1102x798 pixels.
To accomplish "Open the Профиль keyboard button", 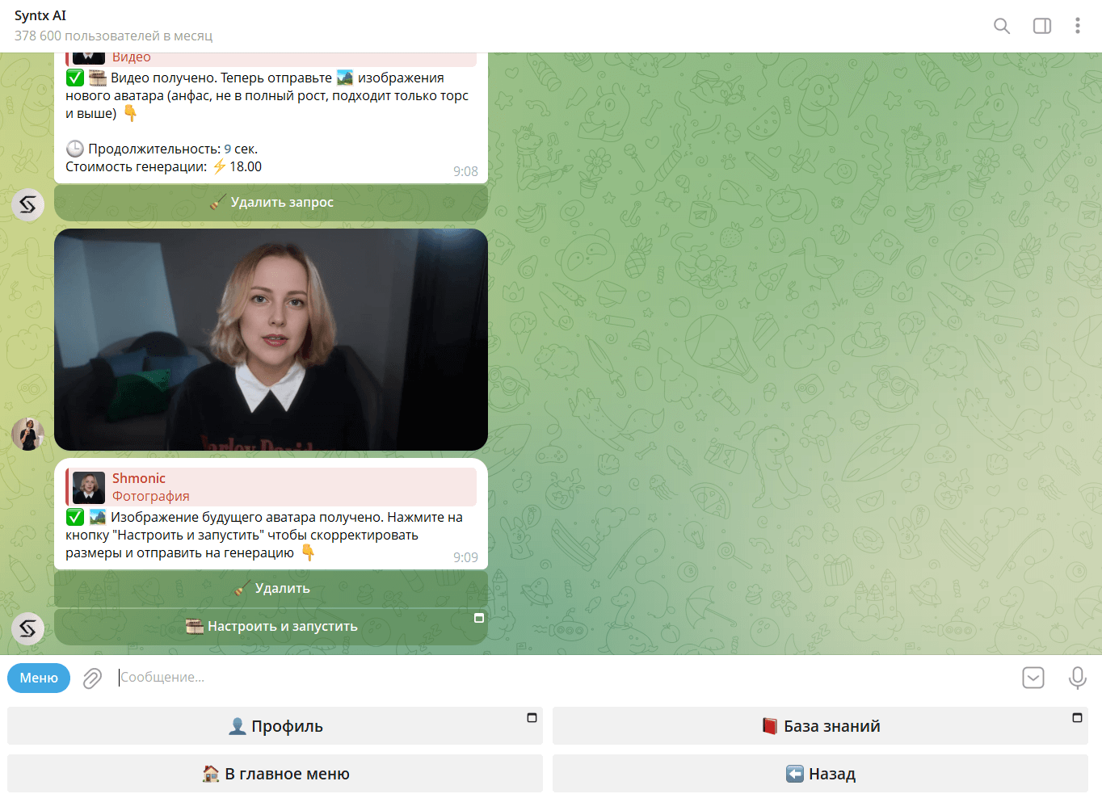I will click(275, 726).
